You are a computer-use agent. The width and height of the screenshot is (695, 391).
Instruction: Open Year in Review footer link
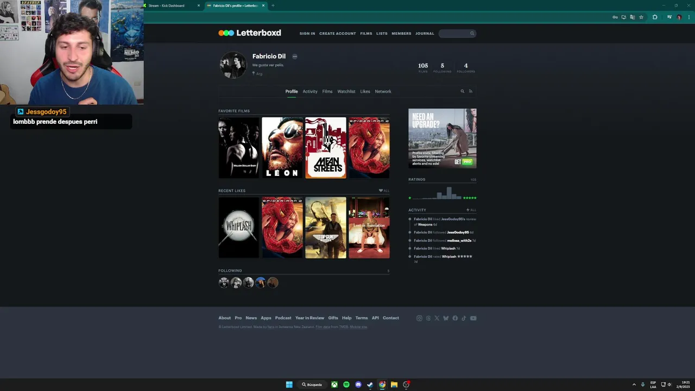309,318
